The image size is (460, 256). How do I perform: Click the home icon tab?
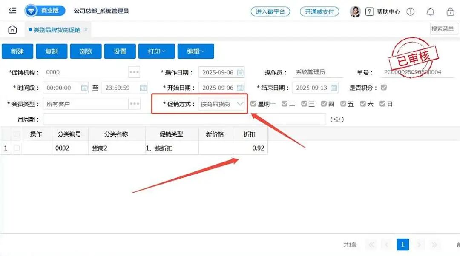(x=13, y=30)
